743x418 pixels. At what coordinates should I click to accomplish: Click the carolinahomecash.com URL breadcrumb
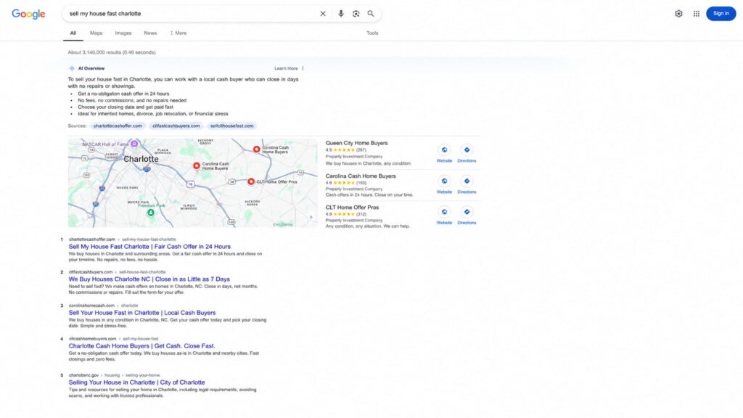click(103, 306)
